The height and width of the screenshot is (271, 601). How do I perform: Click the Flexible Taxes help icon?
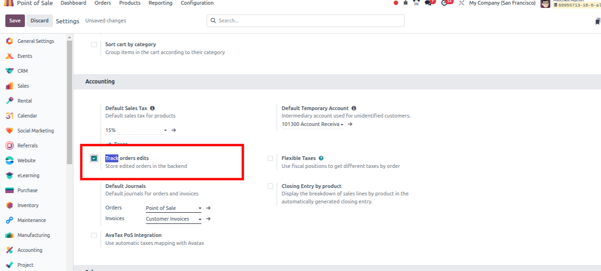[x=321, y=158]
